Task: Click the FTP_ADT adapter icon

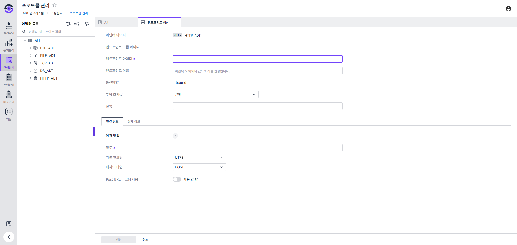Action: [36, 48]
